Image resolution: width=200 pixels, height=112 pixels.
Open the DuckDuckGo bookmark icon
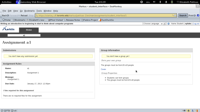pos(100,20)
